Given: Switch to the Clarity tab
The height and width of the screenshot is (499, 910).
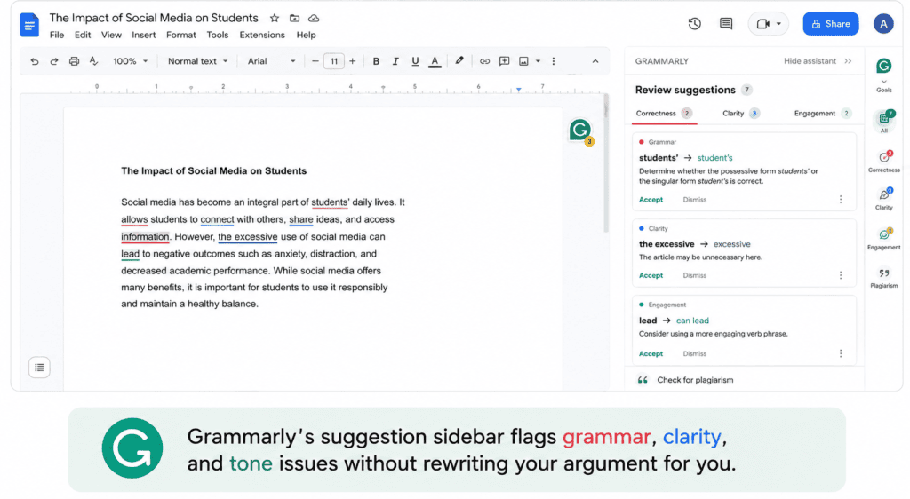Looking at the screenshot, I should point(740,113).
